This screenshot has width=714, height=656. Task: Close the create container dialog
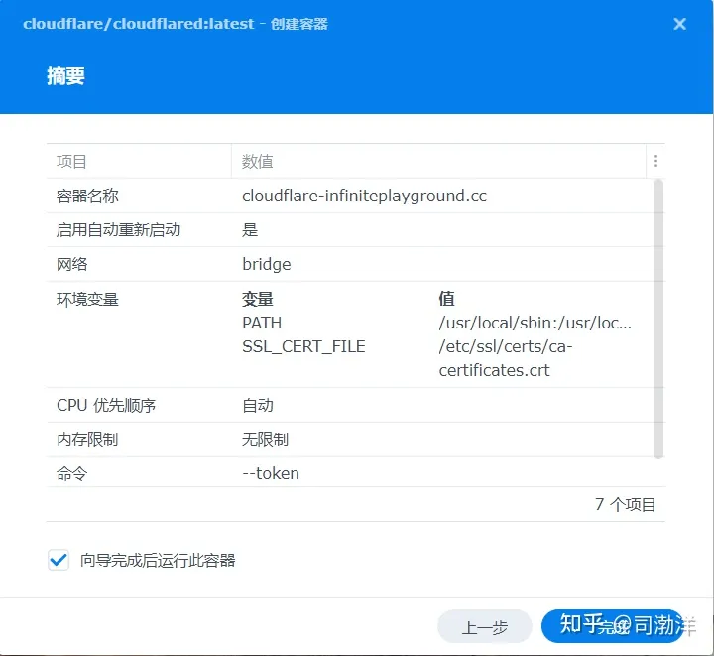[679, 24]
